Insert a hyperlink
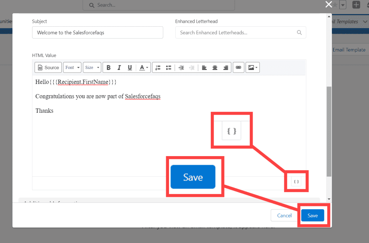The height and width of the screenshot is (243, 369). pos(239,67)
